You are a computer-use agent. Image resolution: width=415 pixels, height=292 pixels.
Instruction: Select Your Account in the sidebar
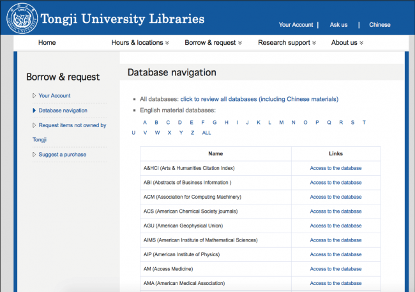coord(54,96)
